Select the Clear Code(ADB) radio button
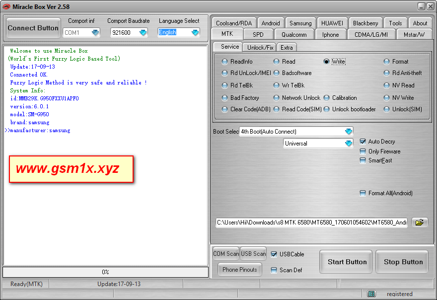Image resolution: width=437 pixels, height=300 pixels. tap(224, 109)
